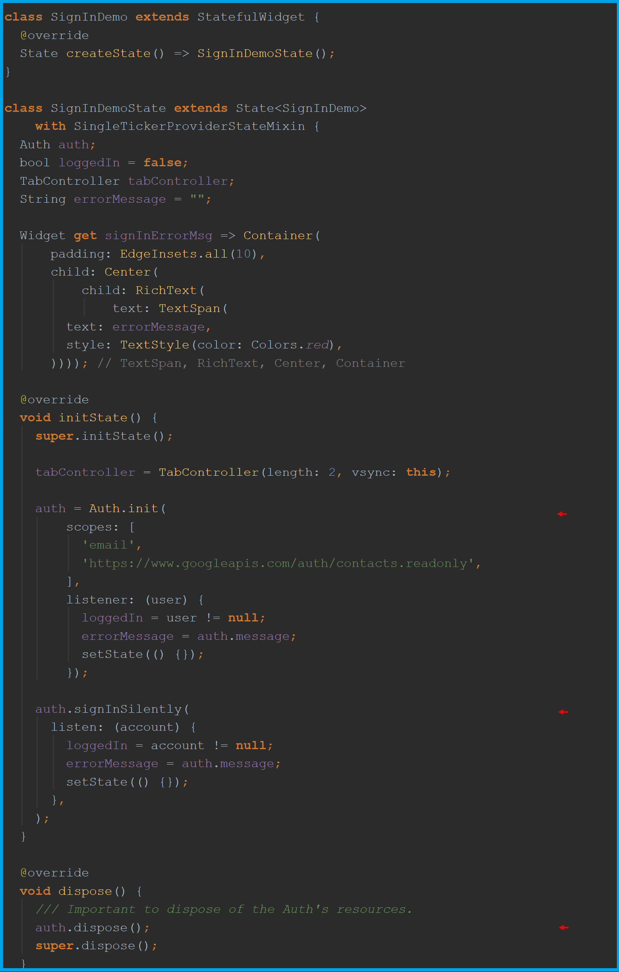Click the 'signInErrorMsg' getter name
619x972 pixels.
point(158,236)
